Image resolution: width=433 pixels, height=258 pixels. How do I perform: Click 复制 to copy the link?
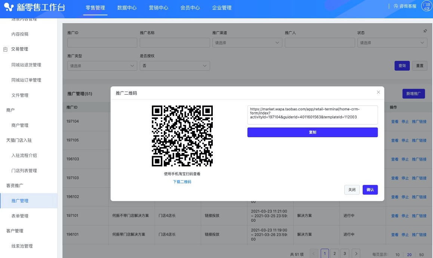point(313,132)
